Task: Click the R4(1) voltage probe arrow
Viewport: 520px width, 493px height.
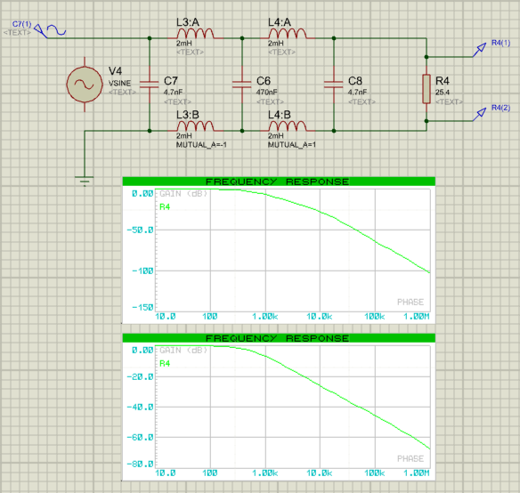Action: click(479, 50)
